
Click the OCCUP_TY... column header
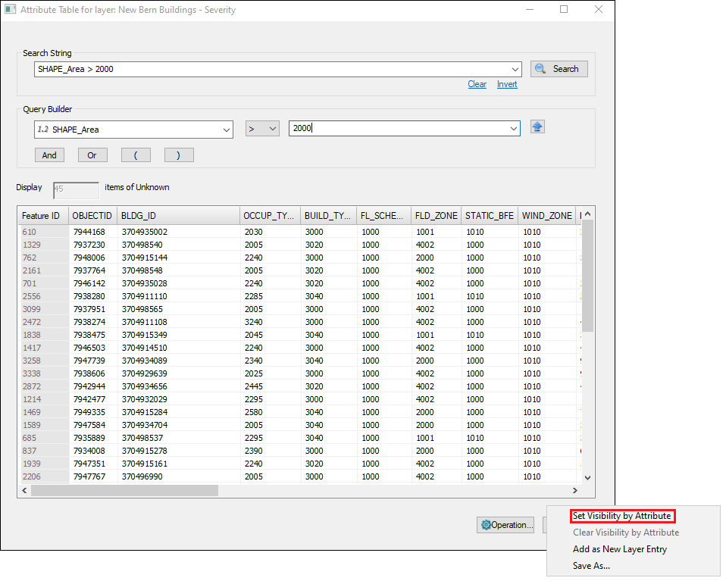270,216
